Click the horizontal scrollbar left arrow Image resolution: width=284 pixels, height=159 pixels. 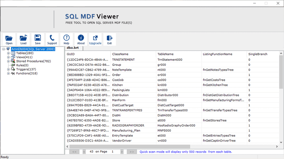tap(67, 147)
